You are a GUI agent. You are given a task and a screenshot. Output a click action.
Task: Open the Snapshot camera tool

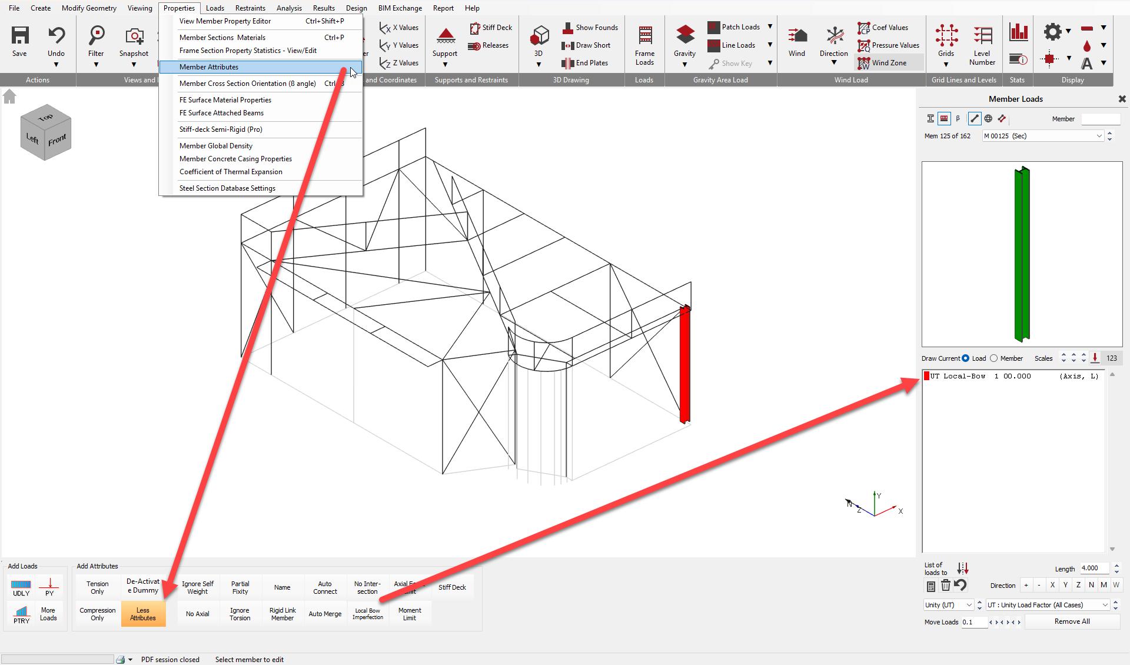tap(134, 36)
